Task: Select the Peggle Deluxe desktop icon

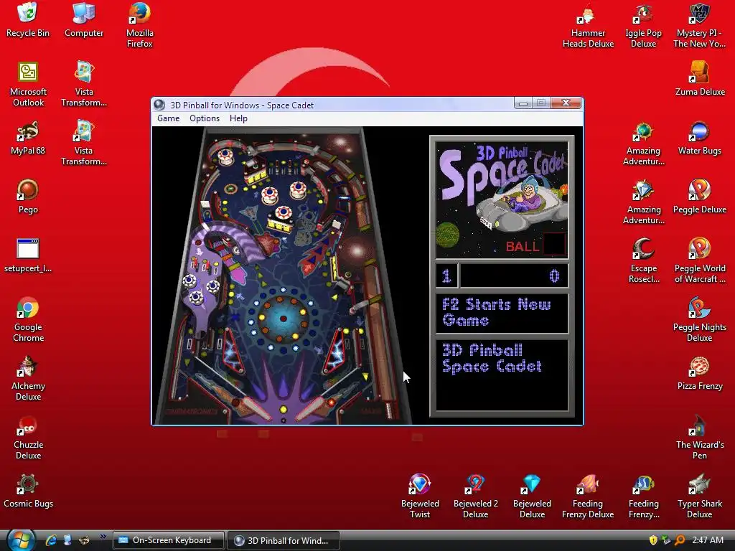Action: [x=699, y=197]
